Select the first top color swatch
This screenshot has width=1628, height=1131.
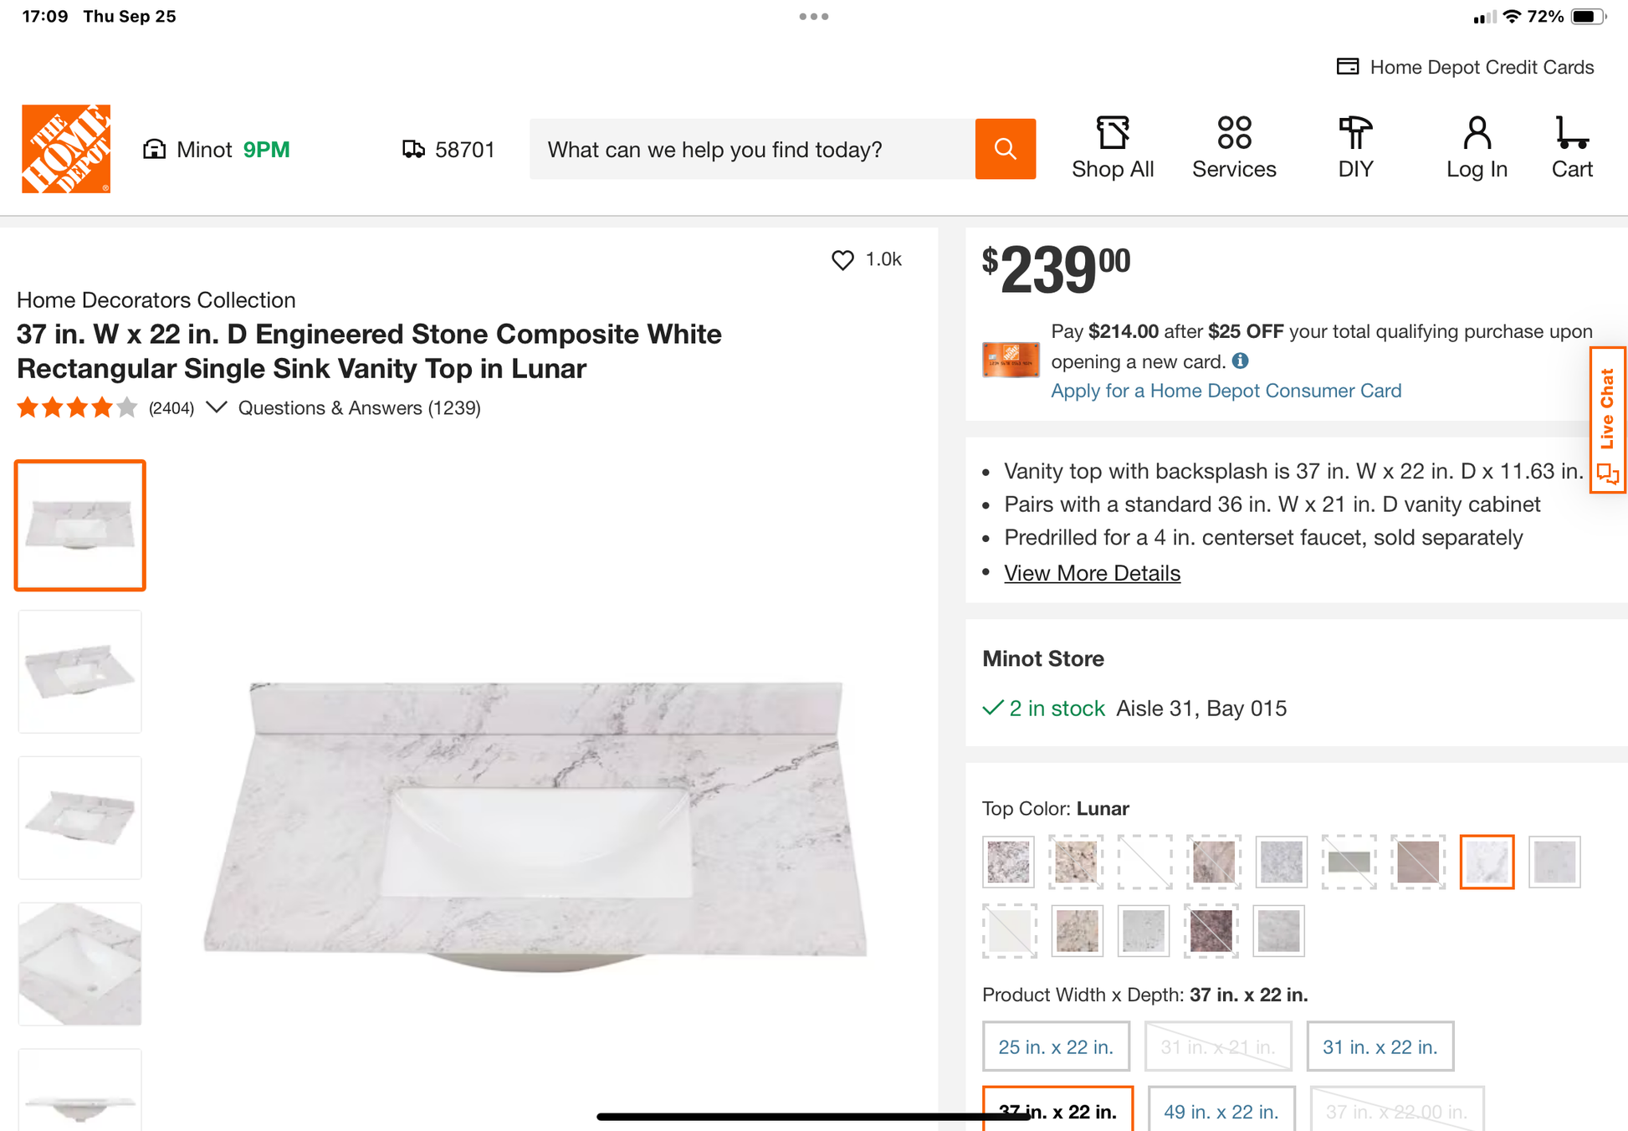[1008, 862]
